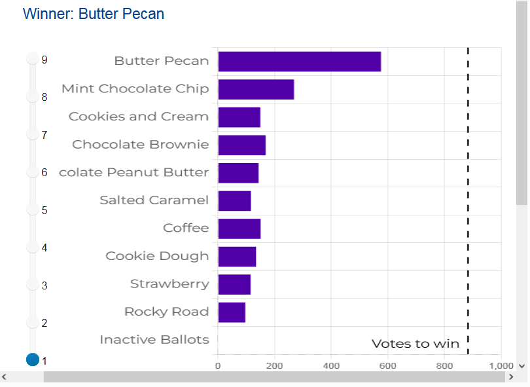The height and width of the screenshot is (387, 530).
Task: Click the Strawberry bar
Action: tap(234, 284)
